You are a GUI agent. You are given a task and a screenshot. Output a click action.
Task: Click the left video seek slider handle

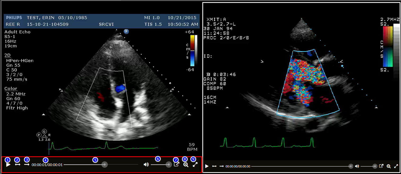[105, 165]
